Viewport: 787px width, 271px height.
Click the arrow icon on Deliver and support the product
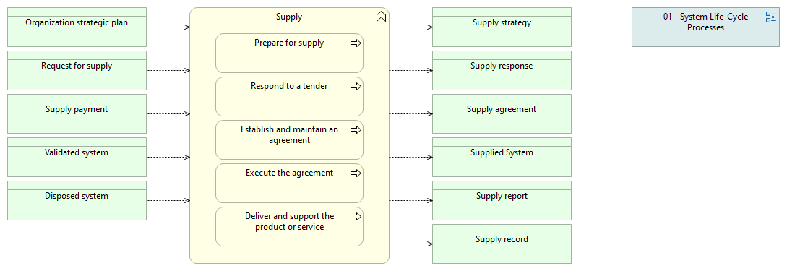(356, 217)
